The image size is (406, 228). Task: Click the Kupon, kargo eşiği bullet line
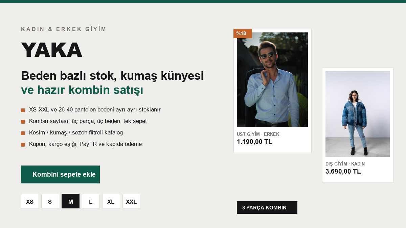point(81,144)
